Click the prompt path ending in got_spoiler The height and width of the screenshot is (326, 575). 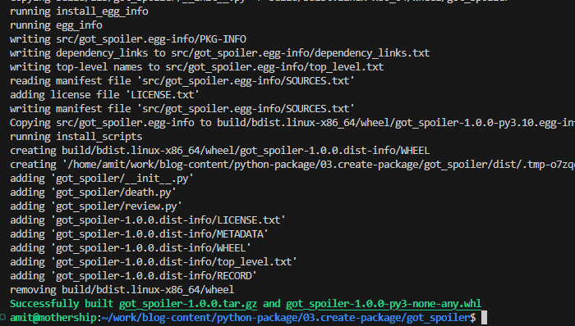pyautogui.click(x=288, y=318)
